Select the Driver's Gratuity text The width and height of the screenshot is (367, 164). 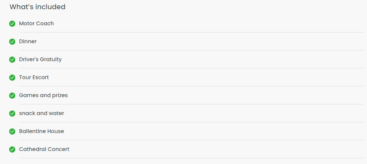[40, 60]
